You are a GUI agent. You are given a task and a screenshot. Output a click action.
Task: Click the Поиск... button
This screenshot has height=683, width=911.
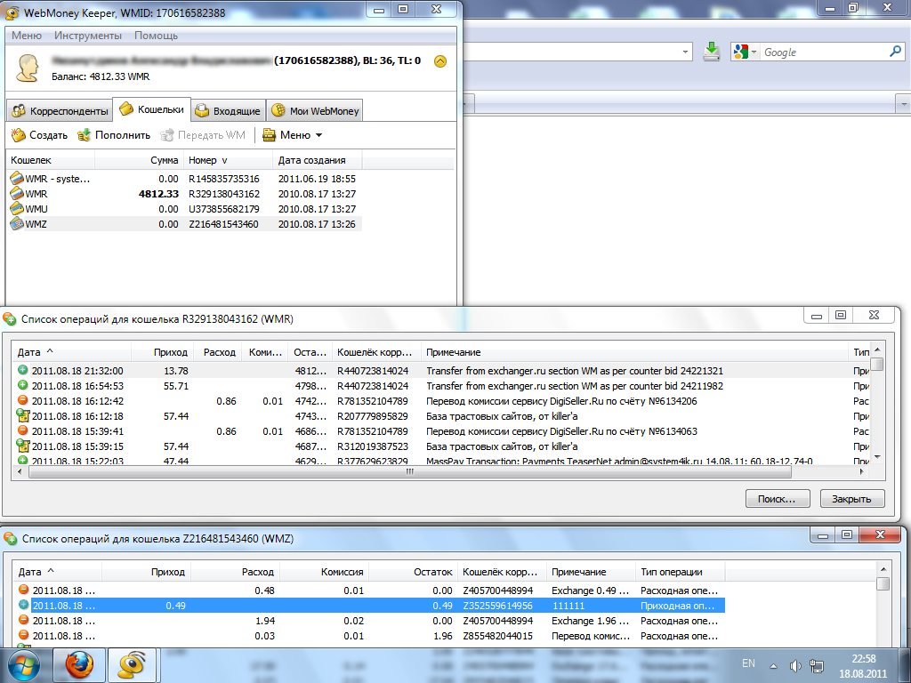coord(778,498)
